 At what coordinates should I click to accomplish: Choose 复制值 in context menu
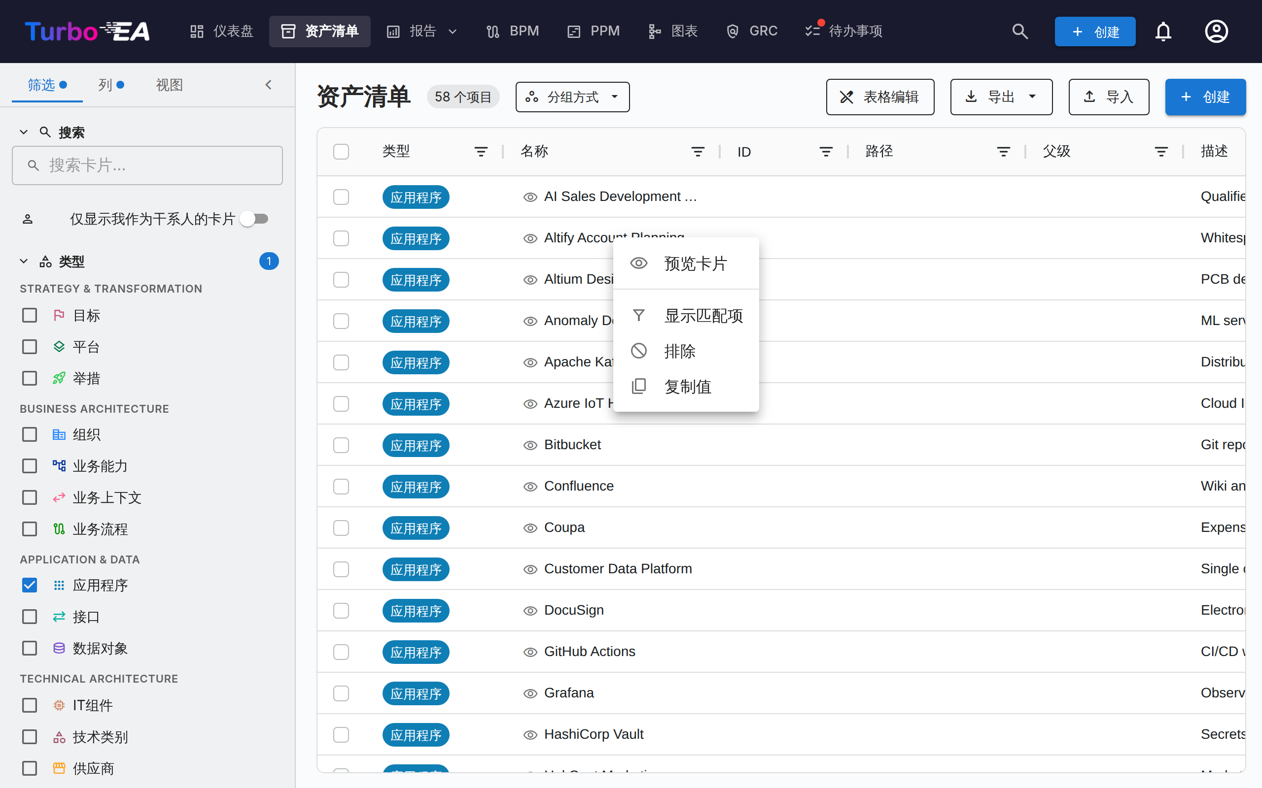pos(686,386)
